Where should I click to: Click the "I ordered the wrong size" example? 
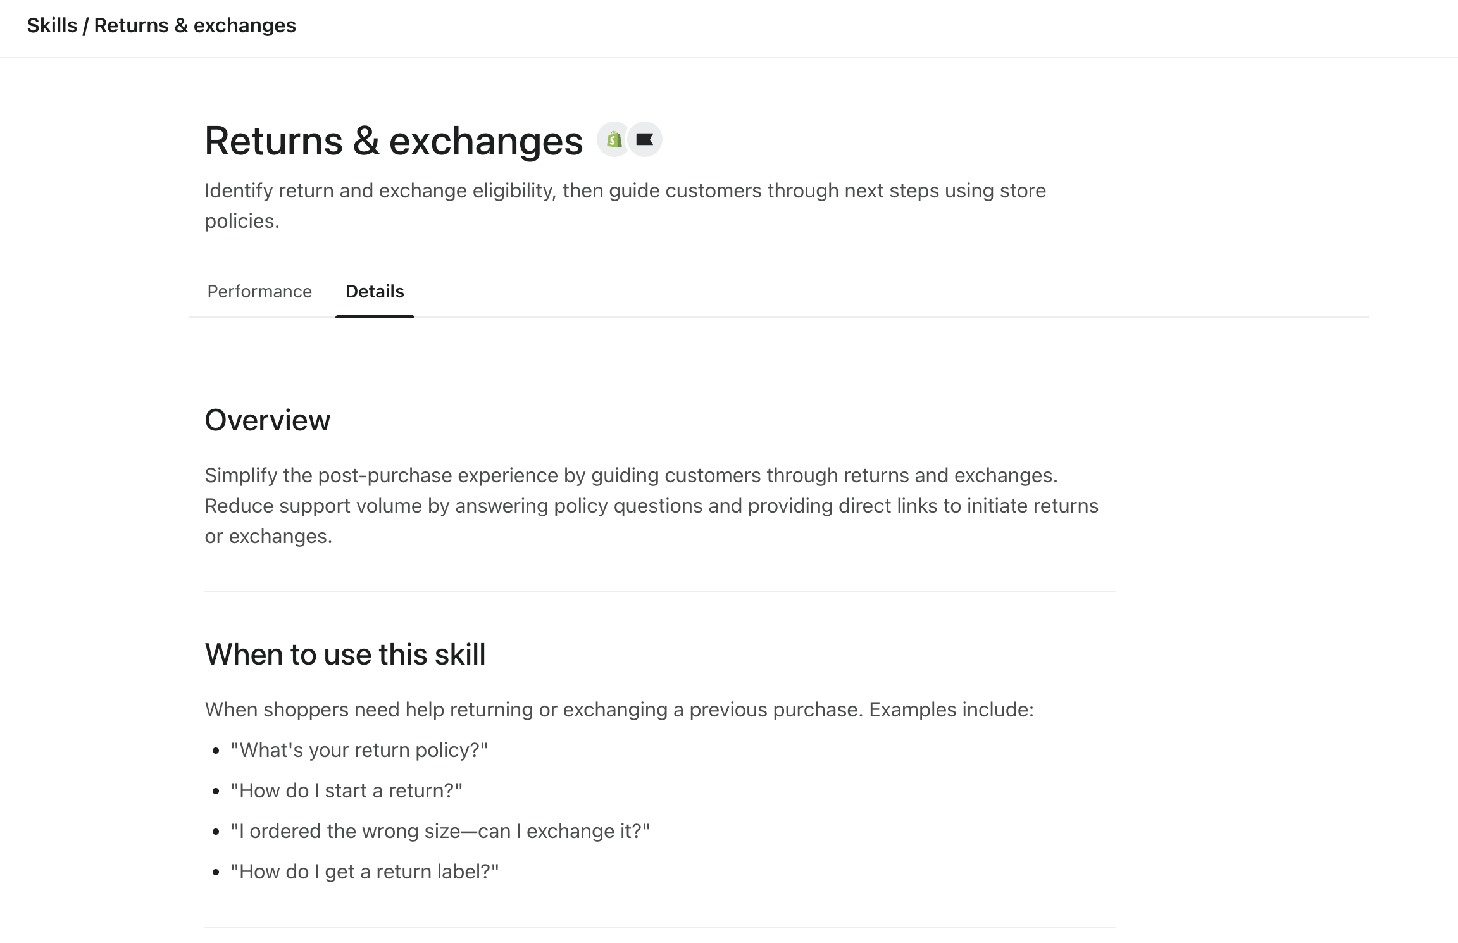440,831
